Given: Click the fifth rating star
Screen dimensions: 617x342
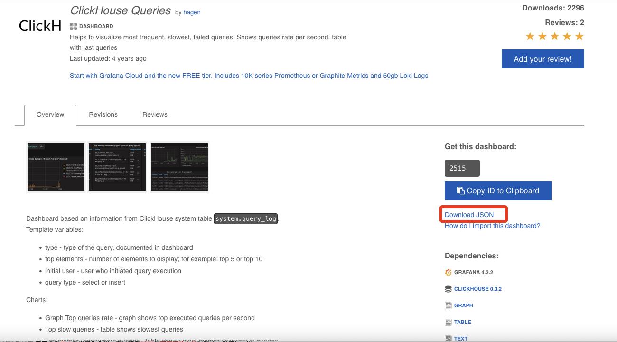Looking at the screenshot, I should tap(580, 37).
